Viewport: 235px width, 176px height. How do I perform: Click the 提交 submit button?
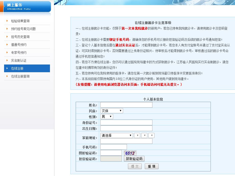click(135, 166)
